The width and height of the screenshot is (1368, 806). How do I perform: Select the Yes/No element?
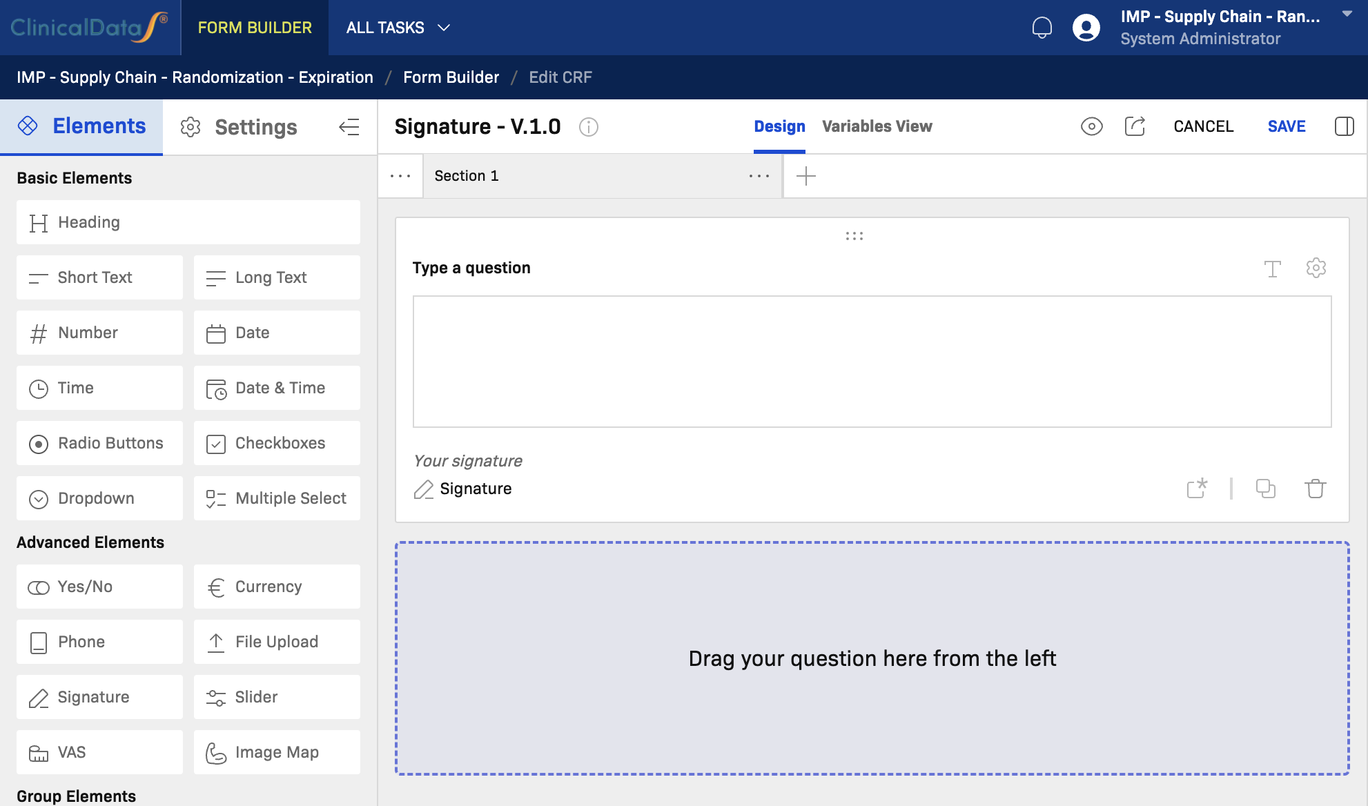click(99, 587)
